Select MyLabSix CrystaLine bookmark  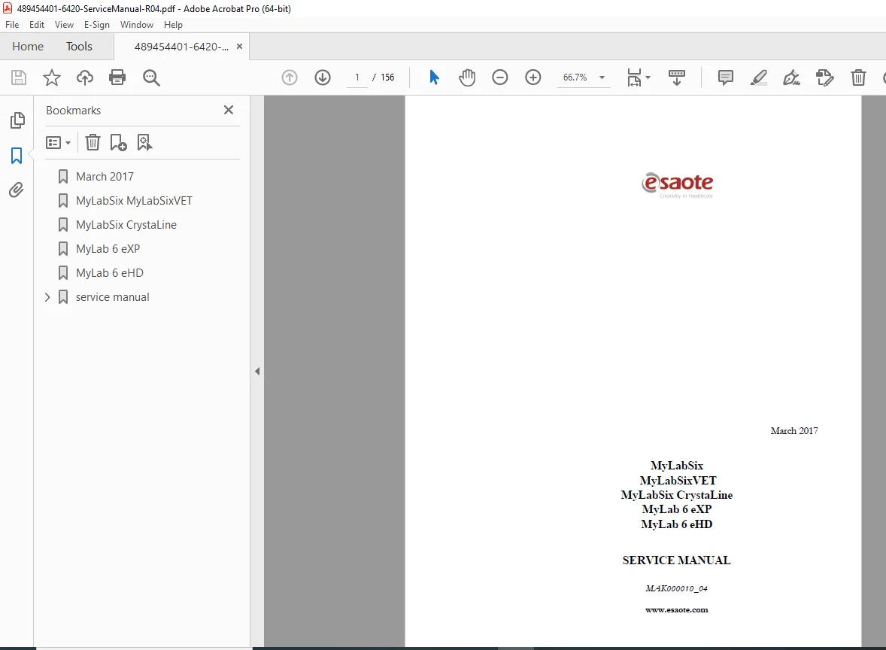[126, 224]
